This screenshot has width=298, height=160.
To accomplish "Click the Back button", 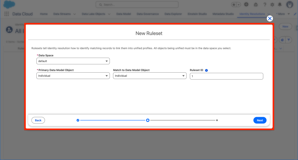I will pos(38,120).
